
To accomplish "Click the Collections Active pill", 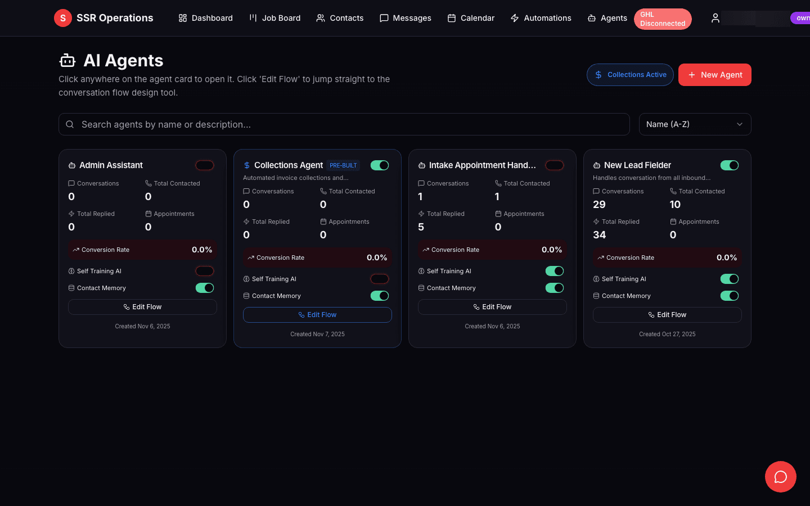I will coord(630,74).
